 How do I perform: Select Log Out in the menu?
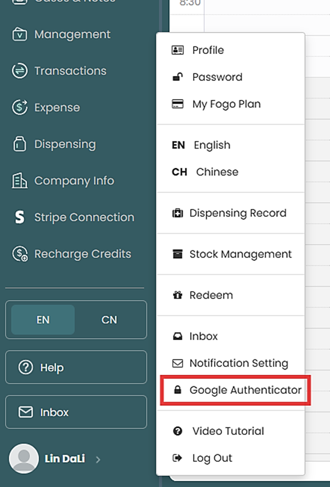pos(212,458)
